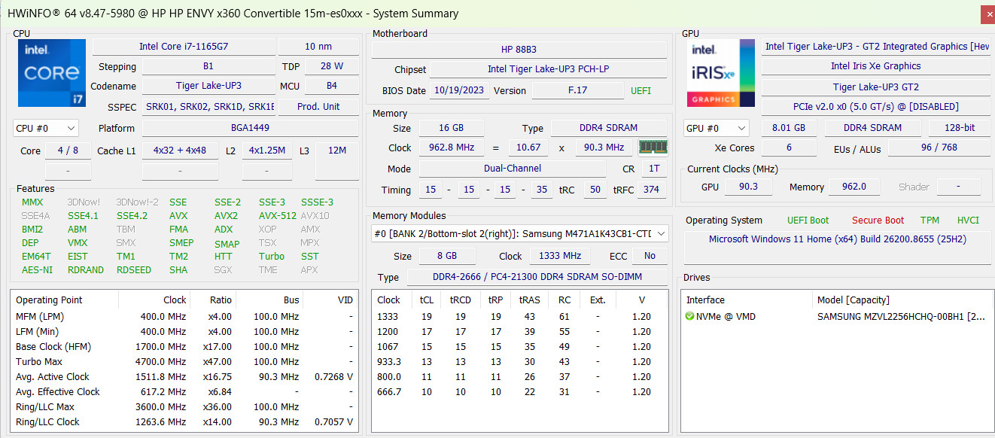This screenshot has height=438, width=995.
Task: Click the green UEFI label beside BIOS version
Action: [641, 90]
